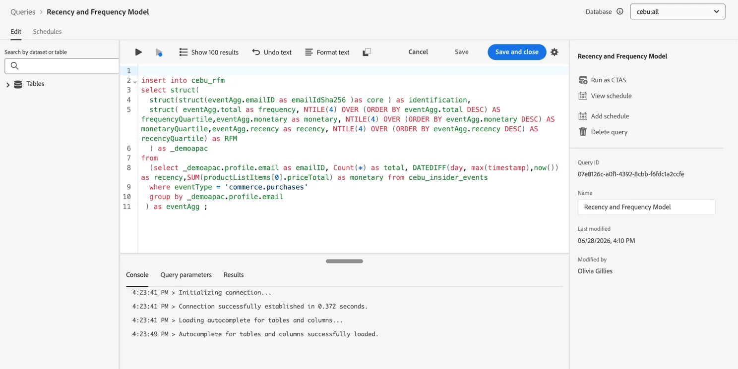This screenshot has width=738, height=369.
Task: Click the Run as CTAS icon
Action: 583,80
